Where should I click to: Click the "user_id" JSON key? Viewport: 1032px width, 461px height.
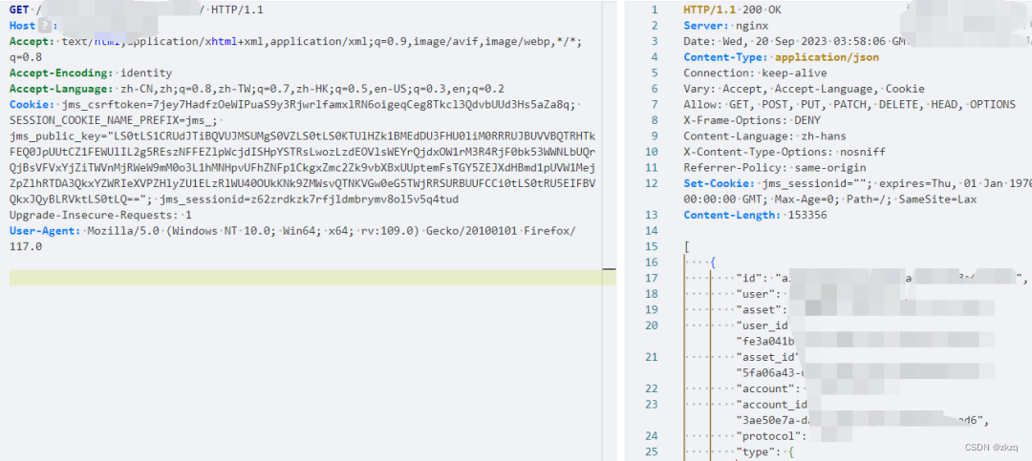pyautogui.click(x=762, y=325)
